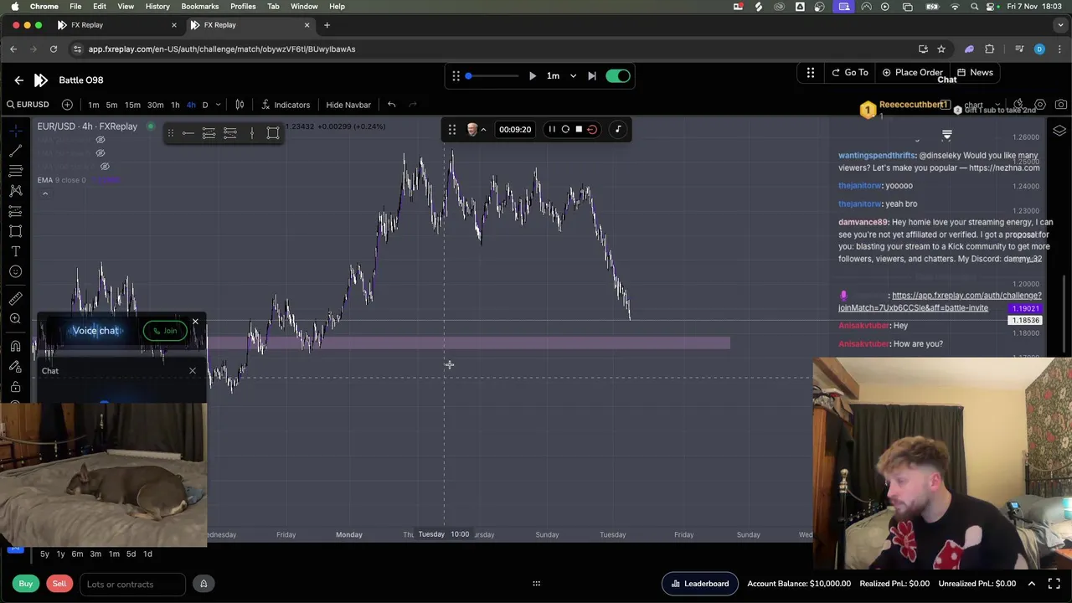The width and height of the screenshot is (1072, 603).
Task: Click the Buy button
Action: click(x=26, y=584)
